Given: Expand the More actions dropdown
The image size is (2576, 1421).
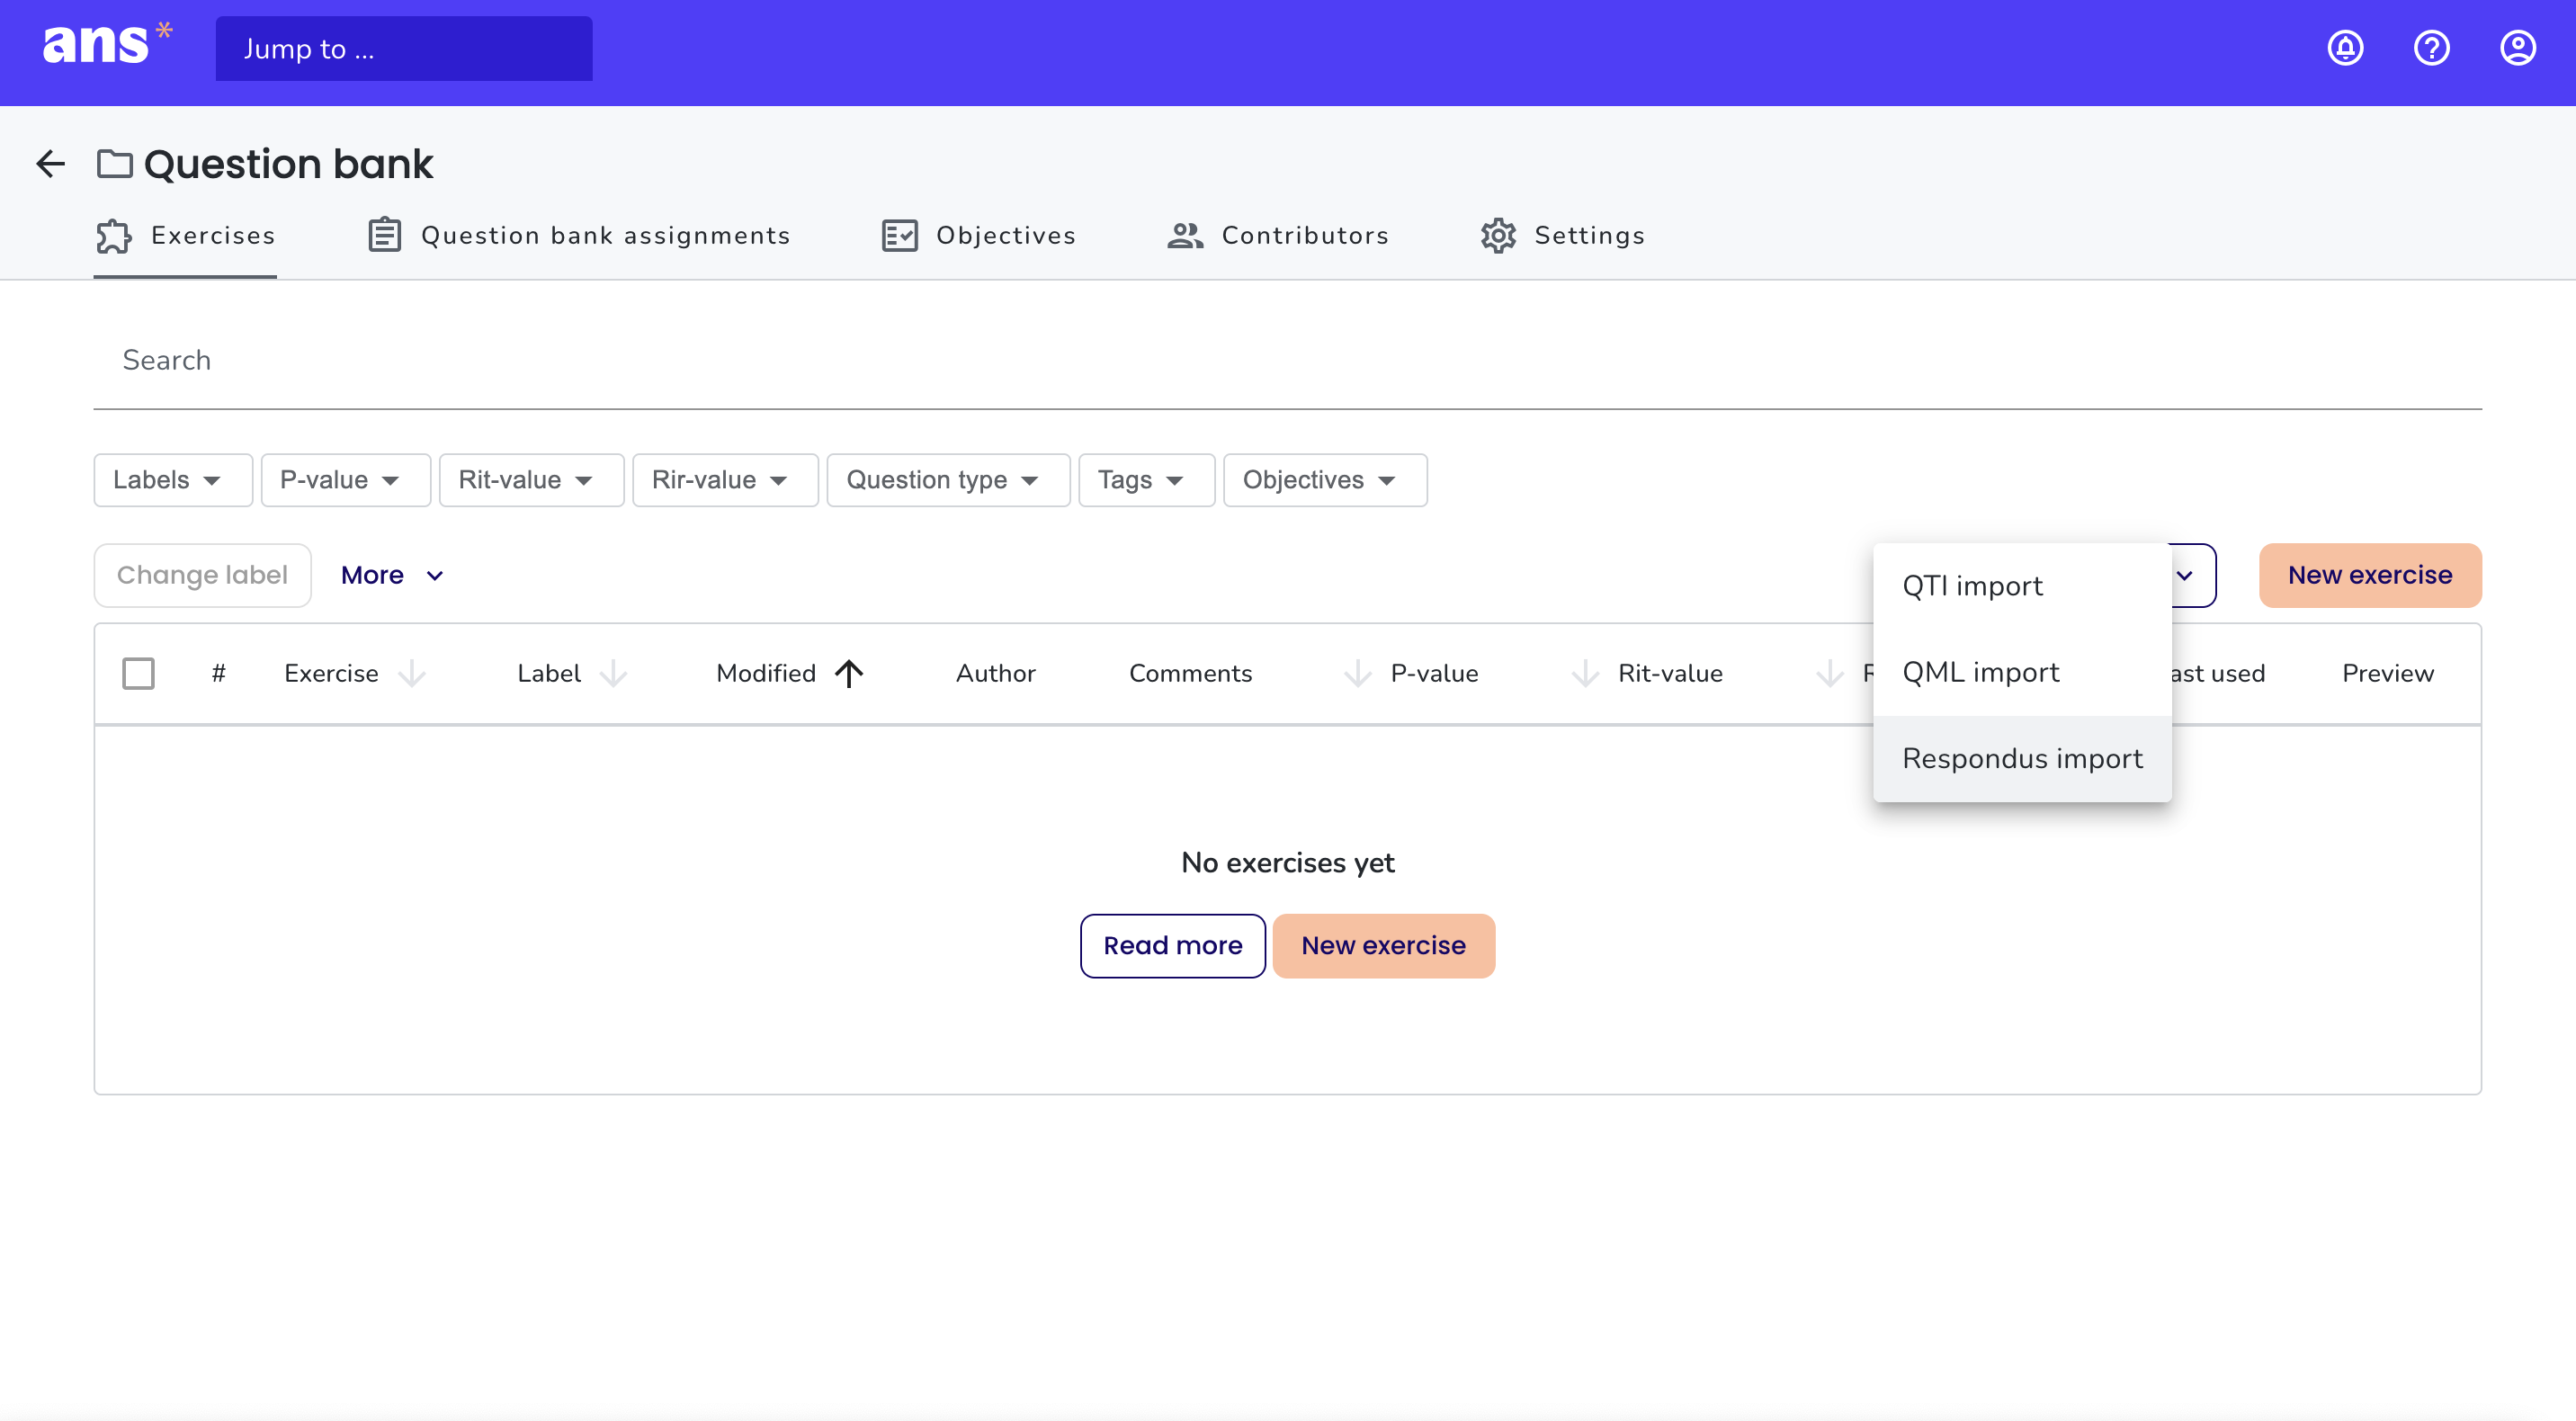Looking at the screenshot, I should [392, 575].
